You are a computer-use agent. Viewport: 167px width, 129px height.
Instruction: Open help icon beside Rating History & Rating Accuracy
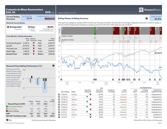[147, 19]
